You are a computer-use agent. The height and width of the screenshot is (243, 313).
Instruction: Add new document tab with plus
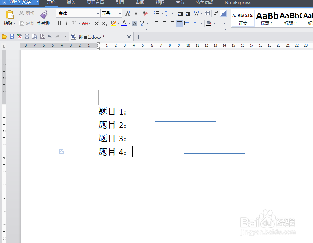[138, 37]
